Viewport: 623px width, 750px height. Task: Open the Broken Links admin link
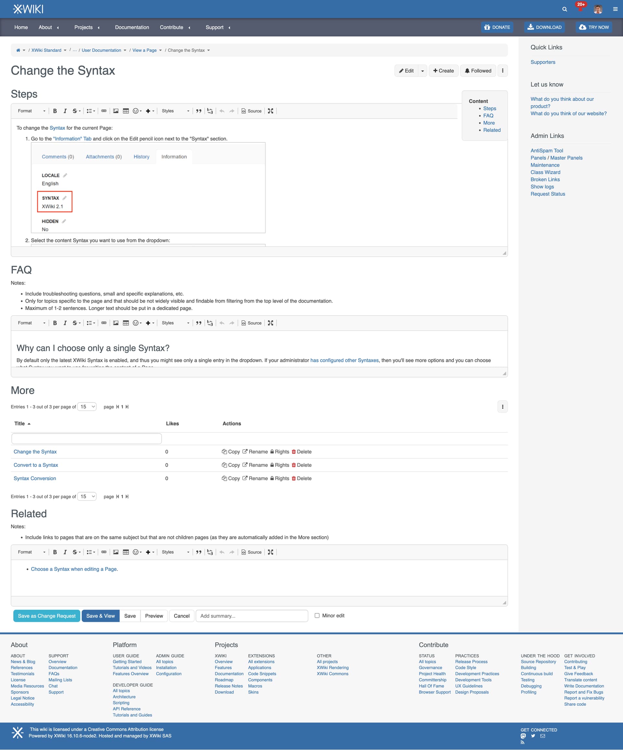coord(545,180)
